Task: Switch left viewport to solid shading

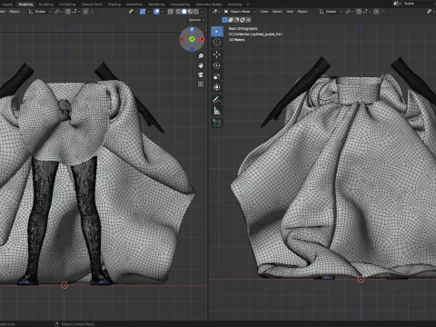Action: (184, 12)
